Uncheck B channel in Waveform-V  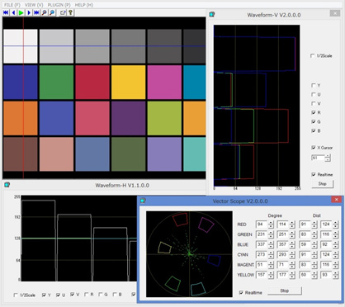tap(313, 130)
